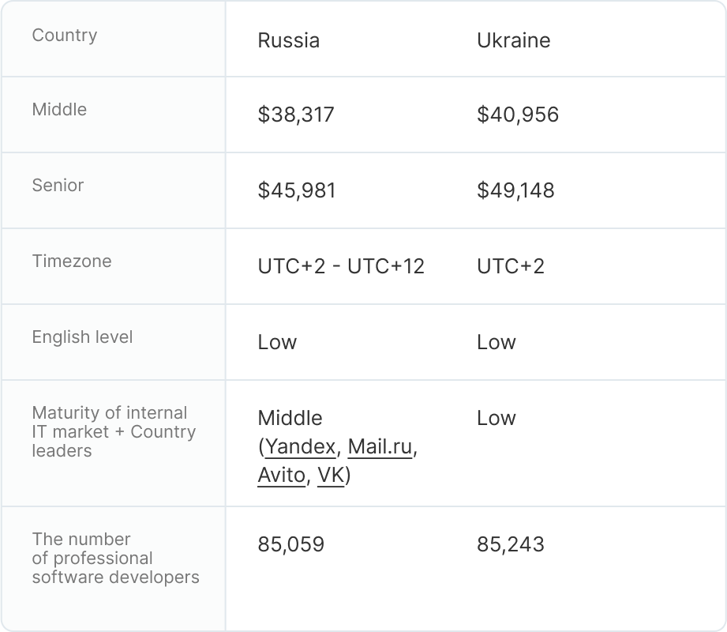Open the Mail.ru link
727x632 pixels.
(380, 446)
